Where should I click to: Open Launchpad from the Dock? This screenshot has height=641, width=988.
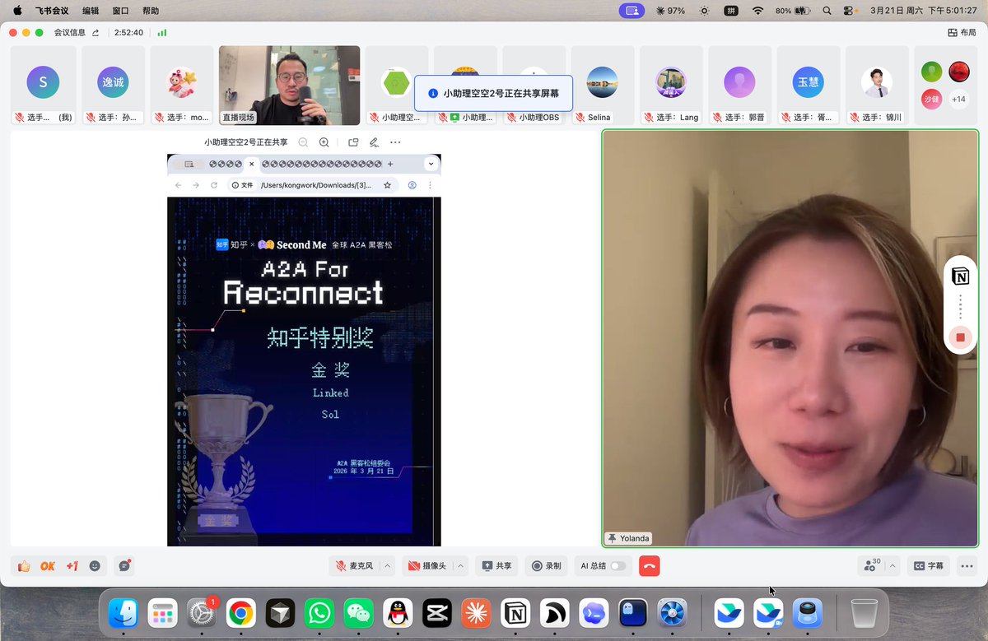pyautogui.click(x=163, y=613)
